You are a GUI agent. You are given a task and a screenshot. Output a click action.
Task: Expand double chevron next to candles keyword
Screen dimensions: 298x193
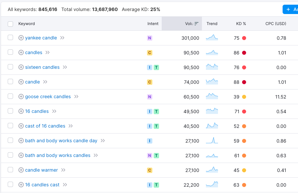(48, 52)
